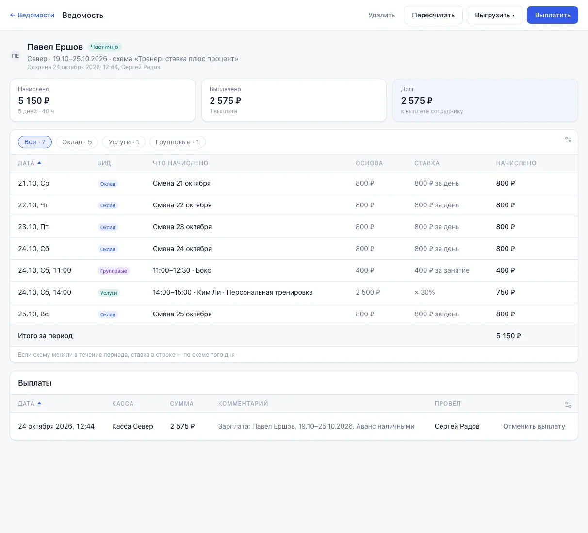Toggle sort arrow on accruals Дата column

[39, 163]
